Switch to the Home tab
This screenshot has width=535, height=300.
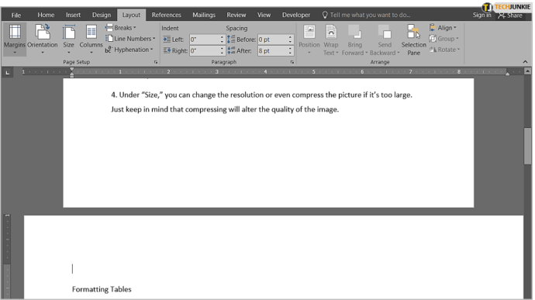pos(46,15)
